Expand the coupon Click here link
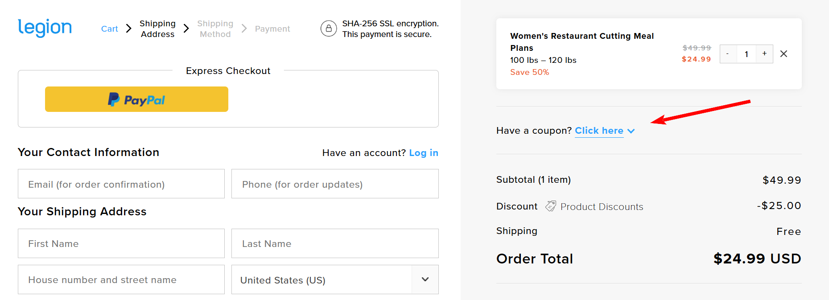829x300 pixels. (599, 131)
